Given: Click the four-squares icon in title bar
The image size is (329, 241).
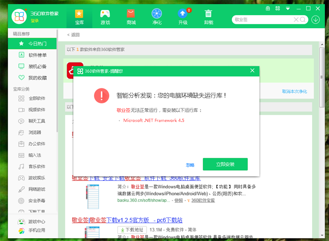Looking at the screenshot, I should (278, 8).
